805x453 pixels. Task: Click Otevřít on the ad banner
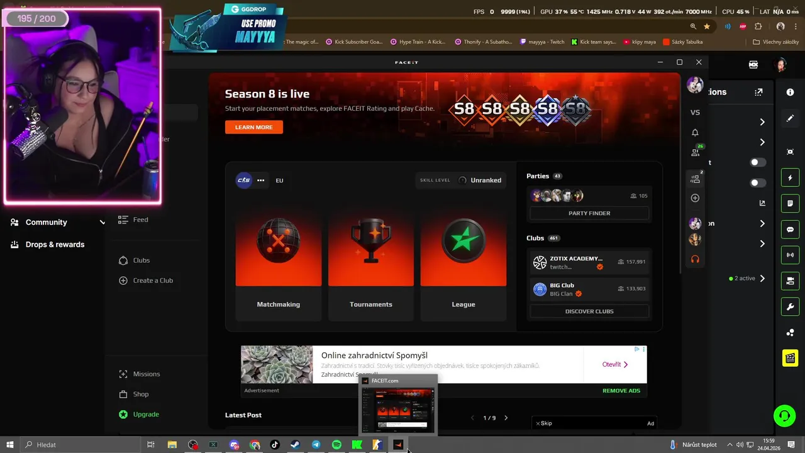coord(615,364)
